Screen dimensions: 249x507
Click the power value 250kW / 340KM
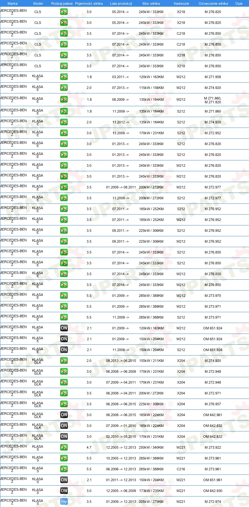151,447
